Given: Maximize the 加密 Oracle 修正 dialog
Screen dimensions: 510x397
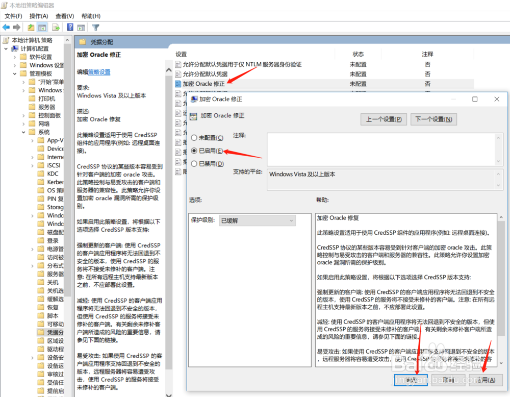Looking at the screenshot, I should (475, 99).
